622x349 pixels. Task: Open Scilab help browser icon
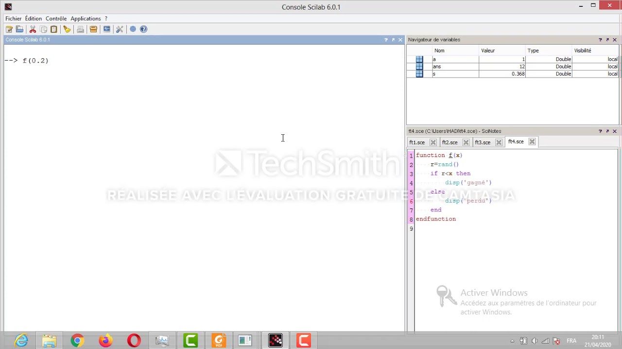143,29
